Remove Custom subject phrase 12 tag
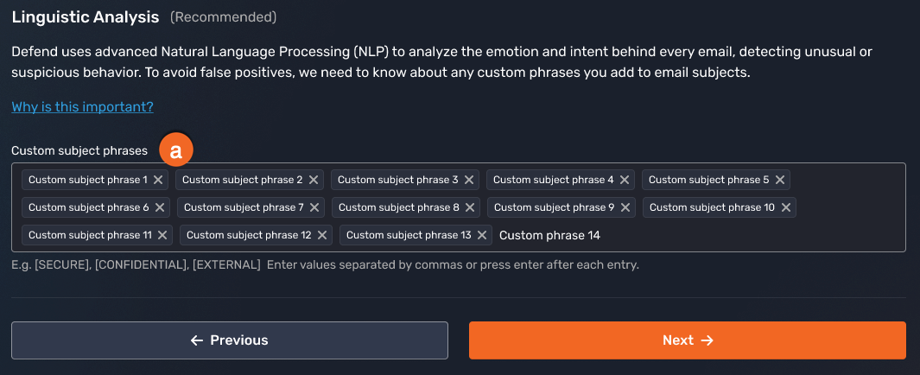Screen dimensions: 920x375 pos(322,235)
